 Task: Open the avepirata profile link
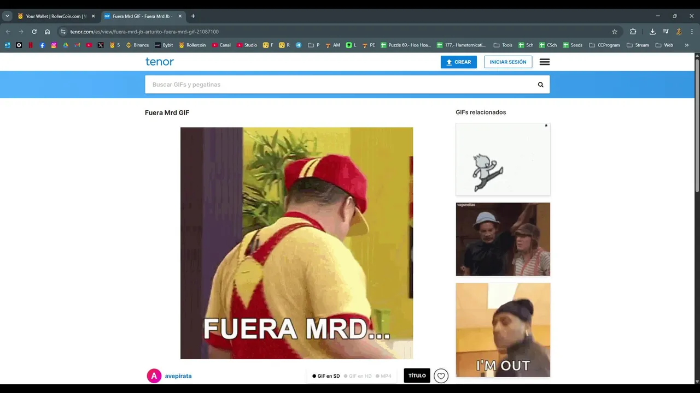click(x=178, y=376)
